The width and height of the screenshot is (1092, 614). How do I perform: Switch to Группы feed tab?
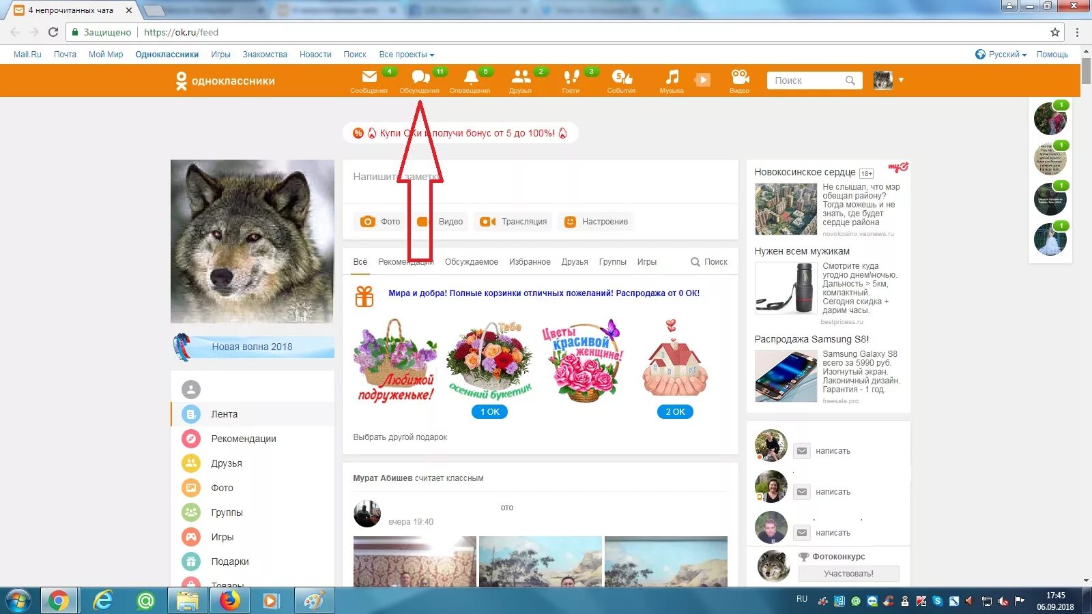(x=613, y=262)
